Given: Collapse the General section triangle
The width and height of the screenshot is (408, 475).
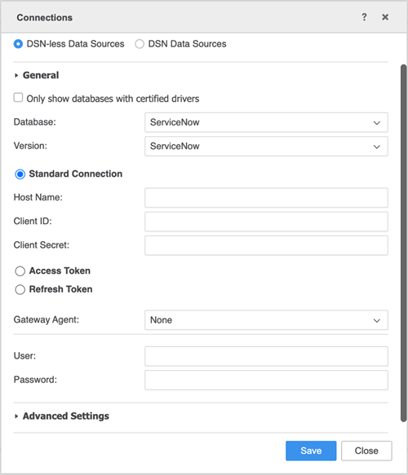Looking at the screenshot, I should click(x=16, y=75).
